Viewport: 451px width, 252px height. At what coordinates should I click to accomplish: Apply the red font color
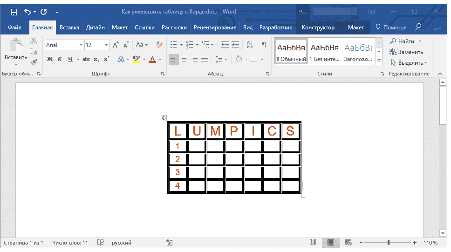(153, 59)
